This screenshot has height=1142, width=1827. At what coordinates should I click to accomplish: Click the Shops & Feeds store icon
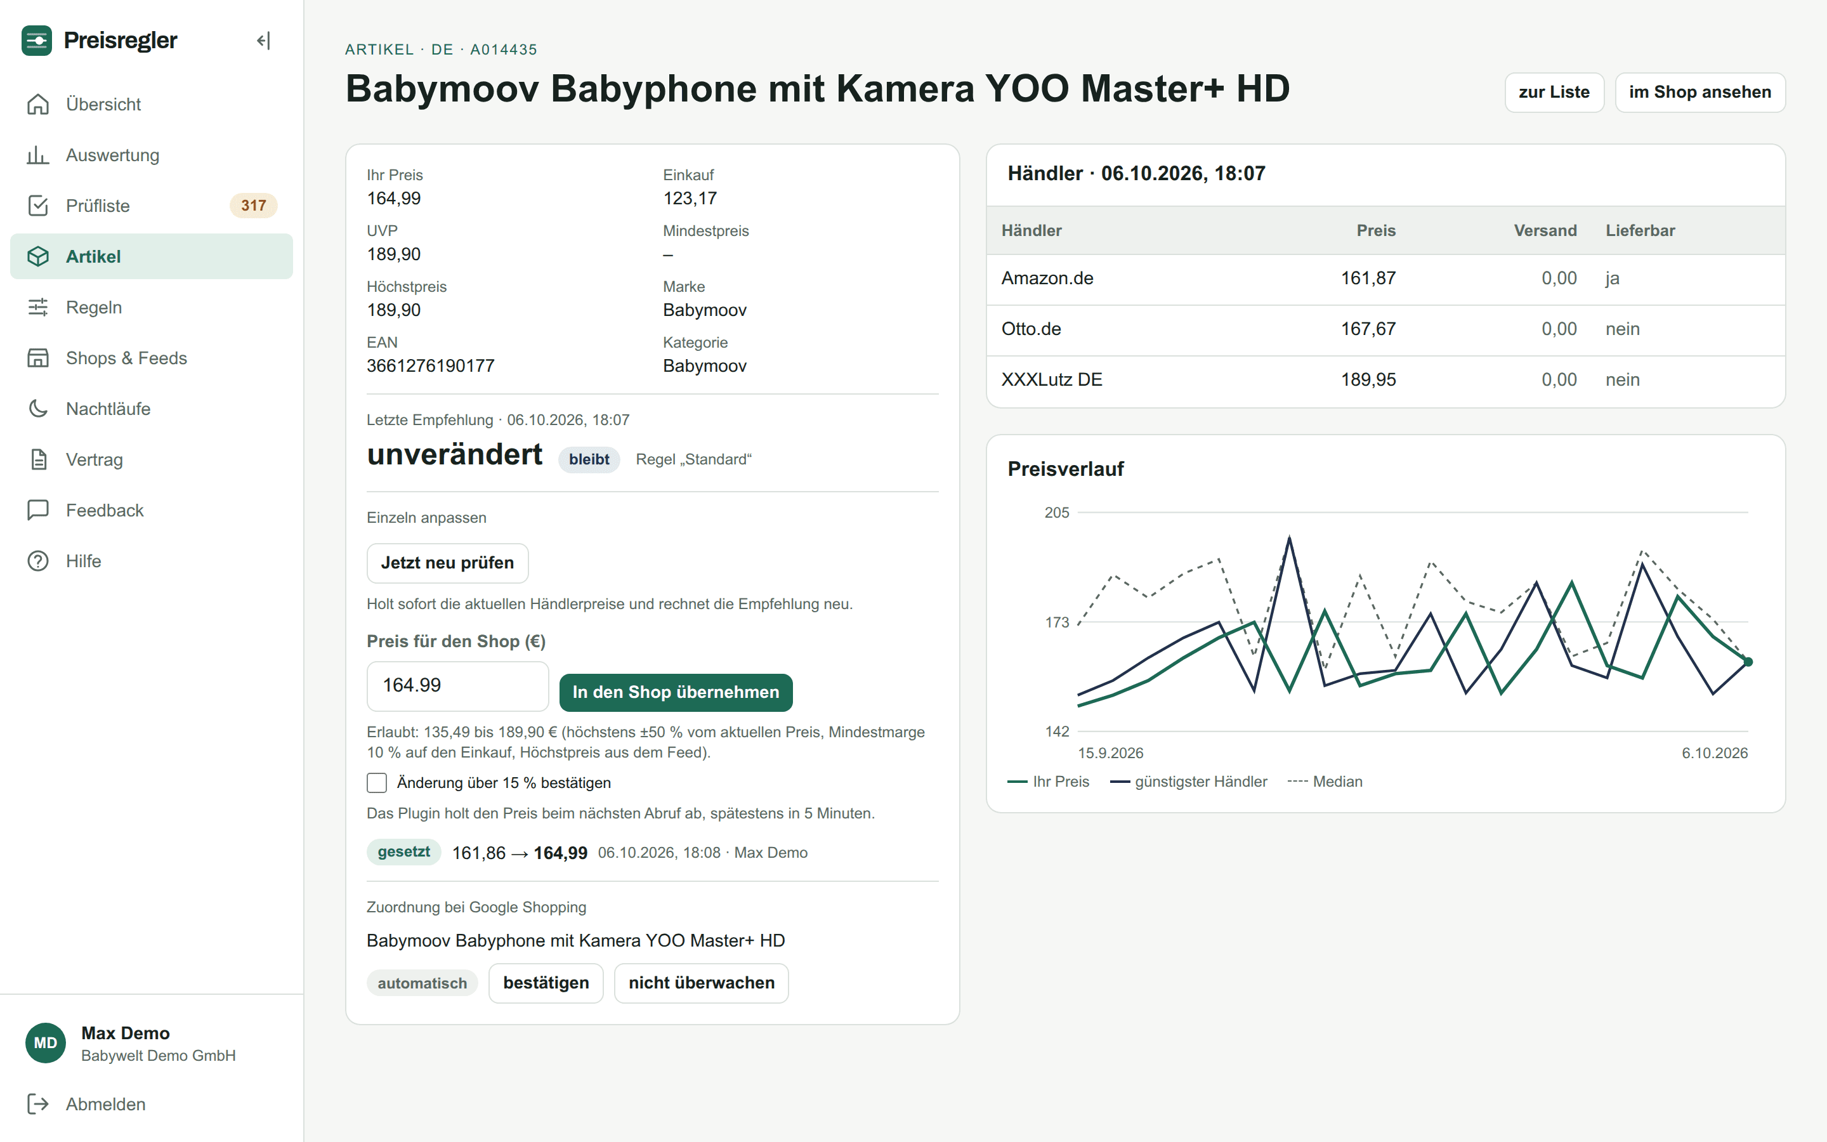[38, 357]
